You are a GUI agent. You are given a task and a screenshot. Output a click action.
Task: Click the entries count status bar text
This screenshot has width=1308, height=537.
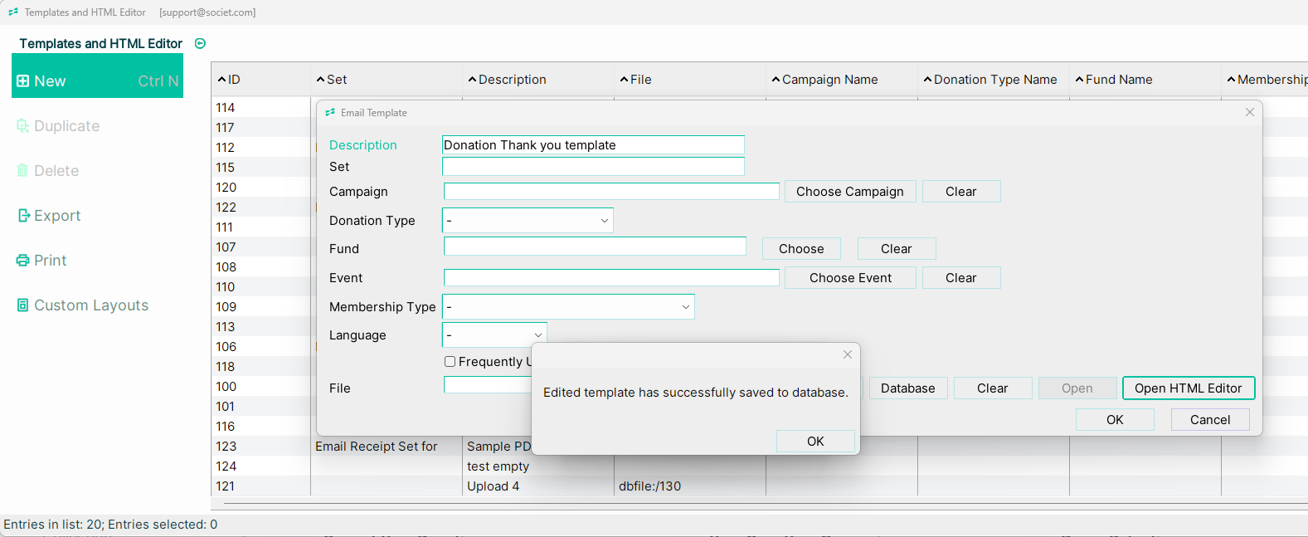click(110, 525)
